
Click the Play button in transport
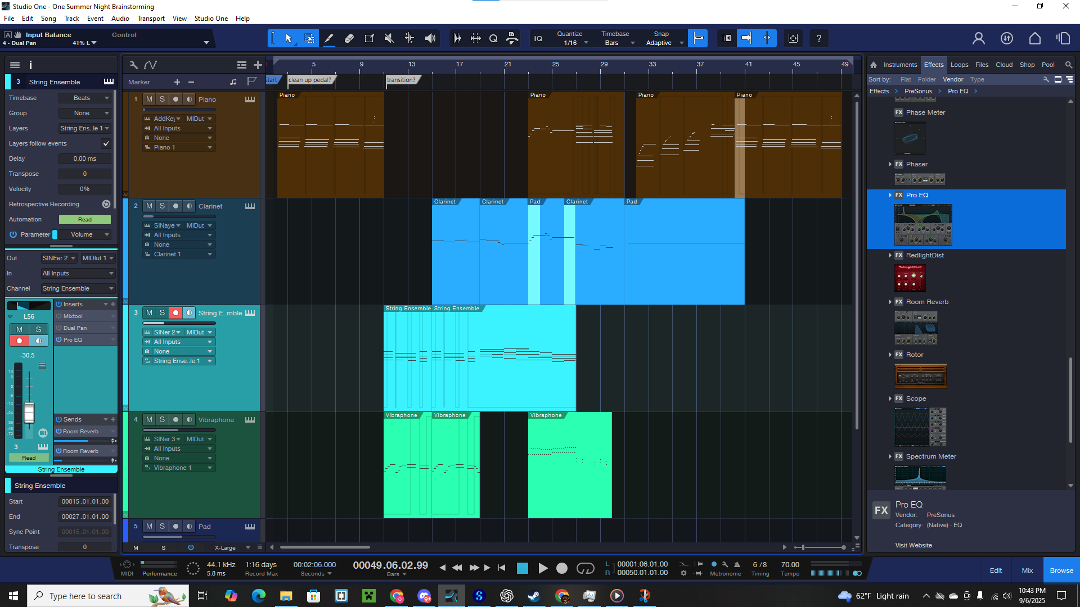pos(543,568)
